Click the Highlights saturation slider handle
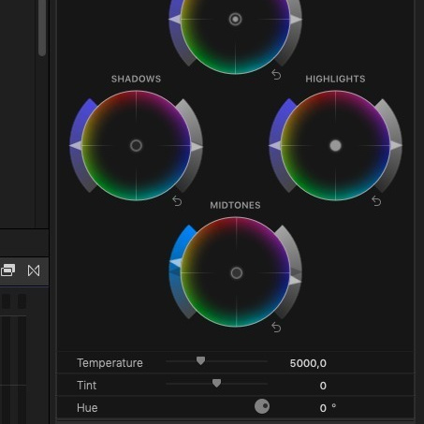424x424 pixels. point(274,145)
